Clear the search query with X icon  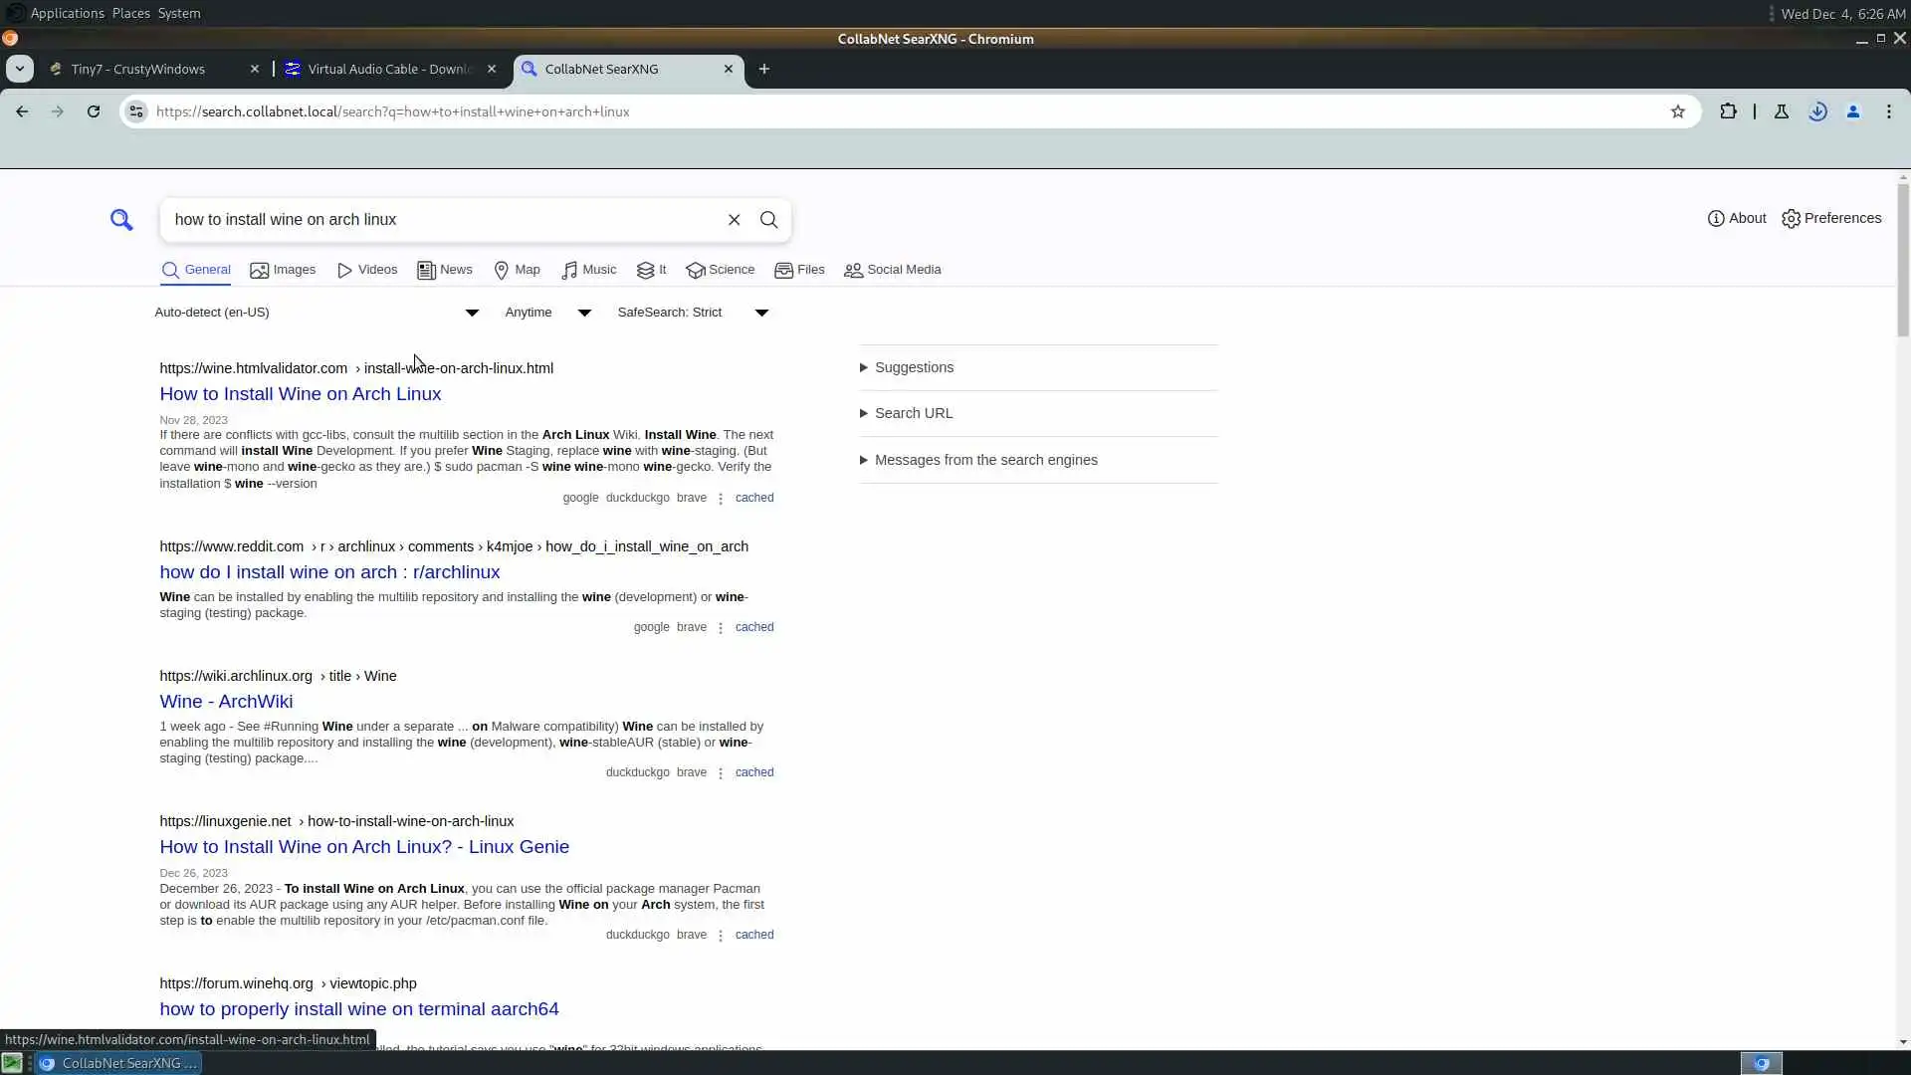[x=734, y=220]
